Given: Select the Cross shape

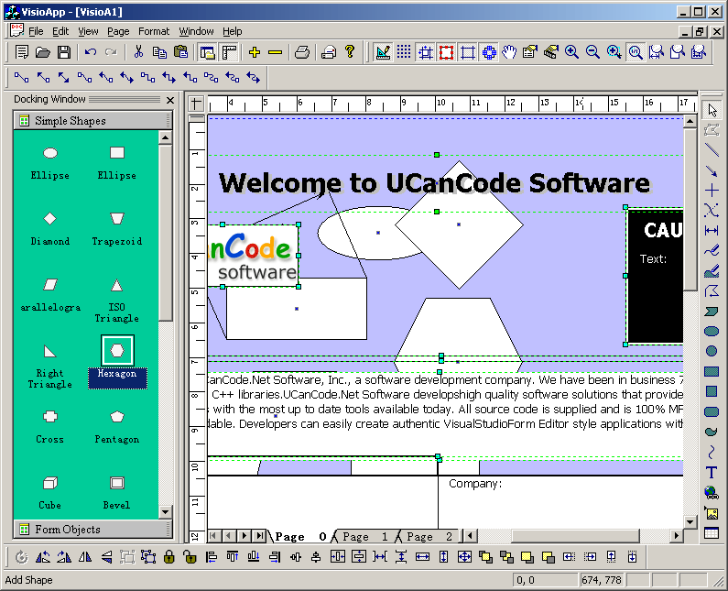Looking at the screenshot, I should tap(49, 426).
